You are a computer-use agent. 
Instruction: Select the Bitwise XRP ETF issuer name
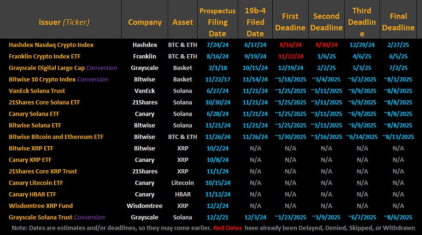[x=31, y=148]
